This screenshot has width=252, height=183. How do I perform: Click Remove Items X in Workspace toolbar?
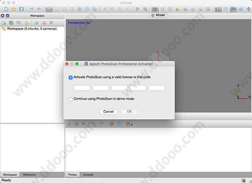tap(51, 23)
